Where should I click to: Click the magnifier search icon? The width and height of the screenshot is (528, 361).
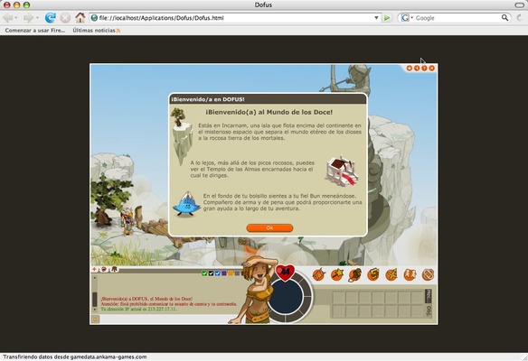pos(504,17)
